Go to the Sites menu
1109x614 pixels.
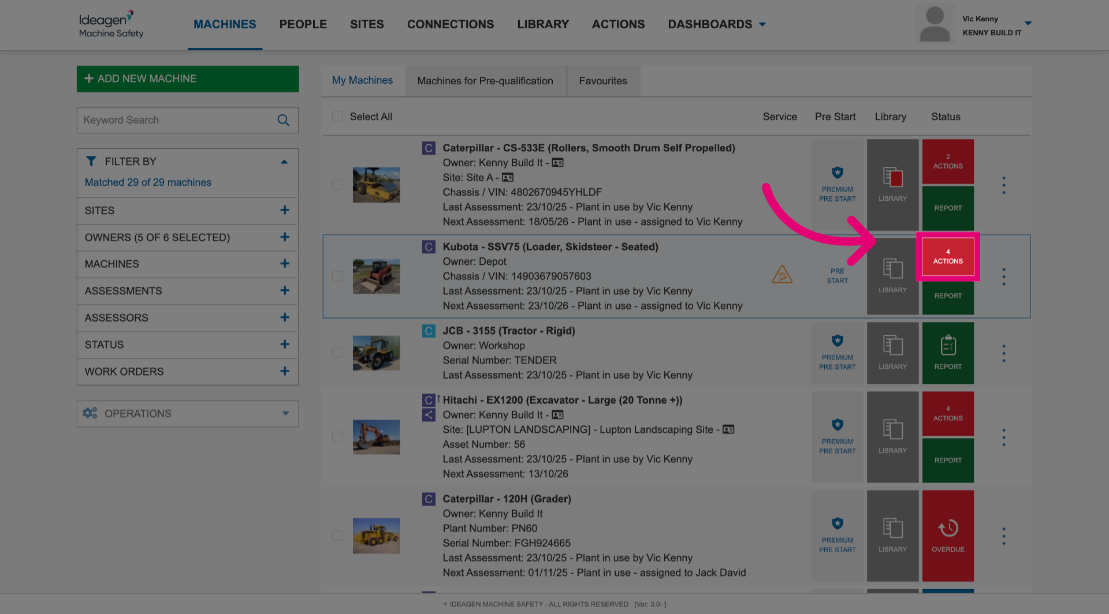367,24
